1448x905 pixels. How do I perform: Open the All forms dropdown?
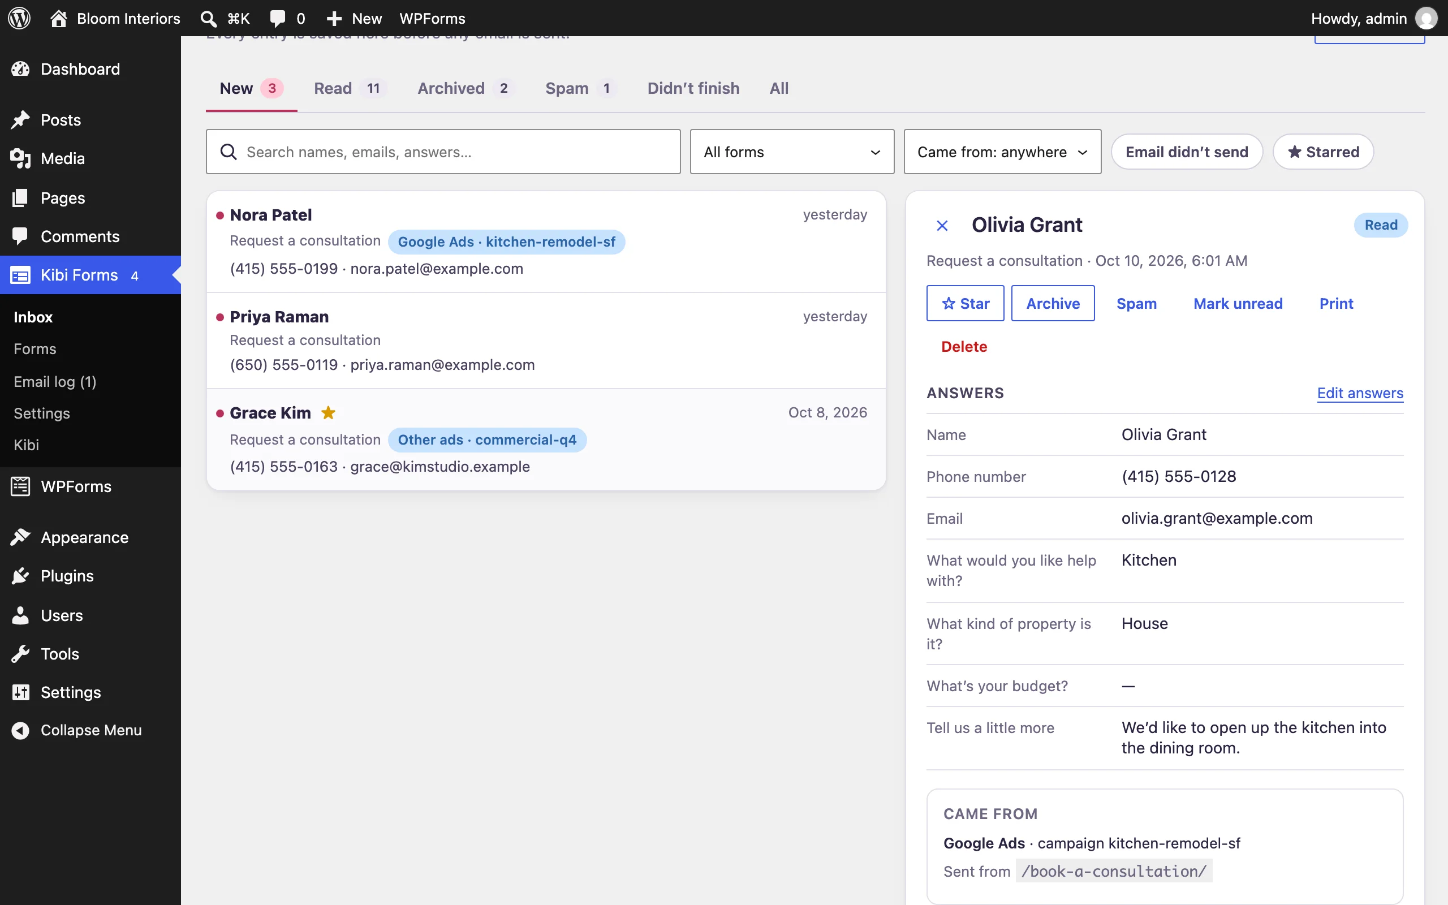point(792,152)
